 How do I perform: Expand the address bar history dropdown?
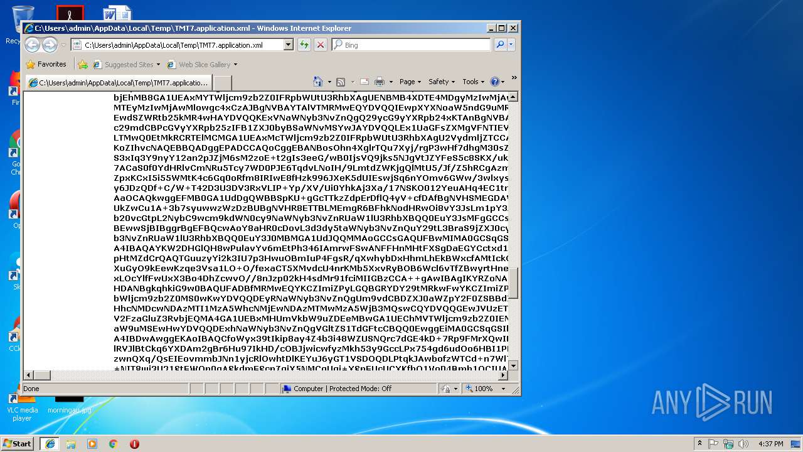[x=289, y=45]
